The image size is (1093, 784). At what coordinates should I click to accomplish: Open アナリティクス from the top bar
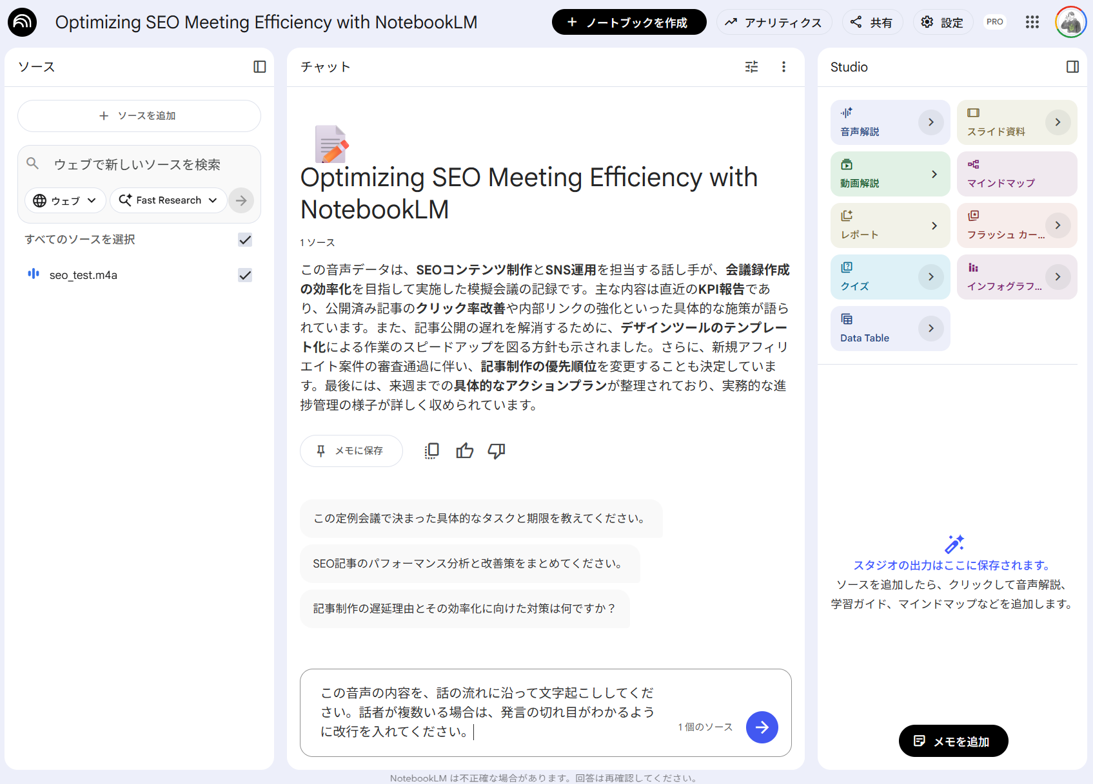click(x=774, y=22)
